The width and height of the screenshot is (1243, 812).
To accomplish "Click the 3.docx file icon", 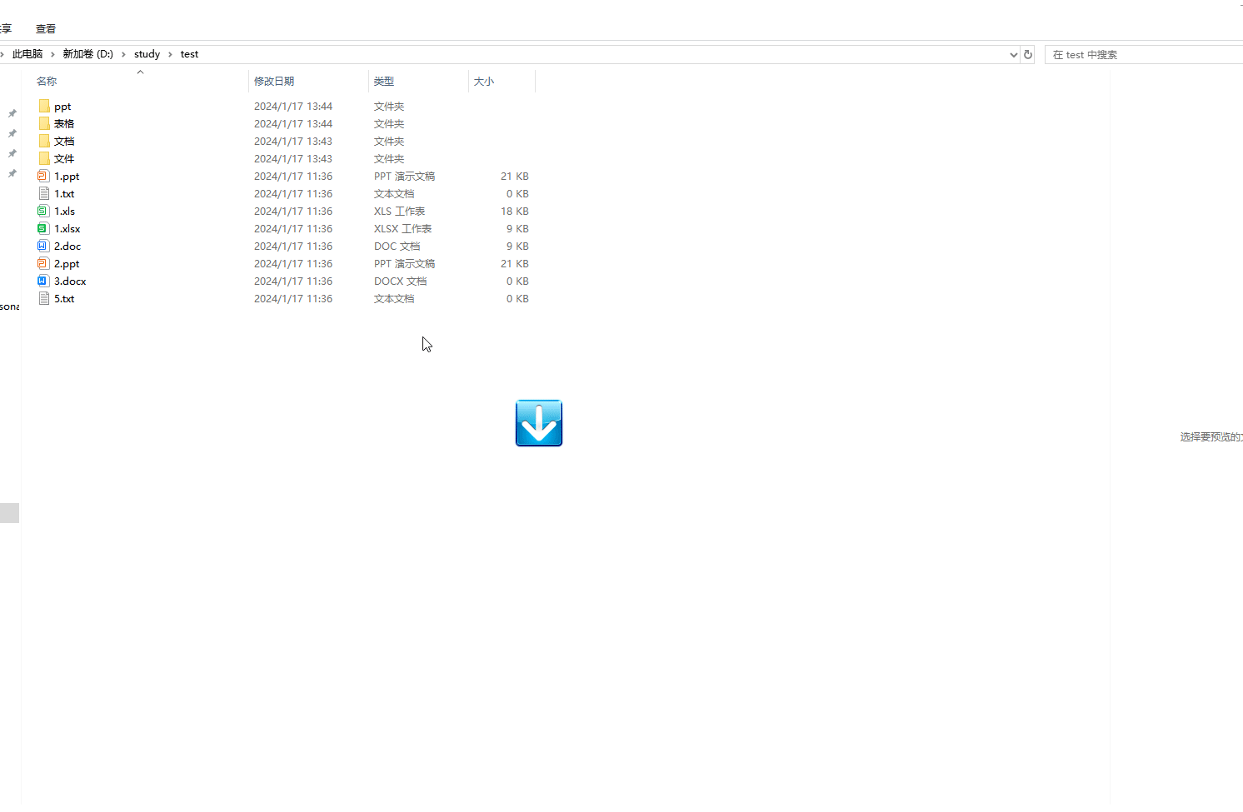I will click(x=43, y=281).
